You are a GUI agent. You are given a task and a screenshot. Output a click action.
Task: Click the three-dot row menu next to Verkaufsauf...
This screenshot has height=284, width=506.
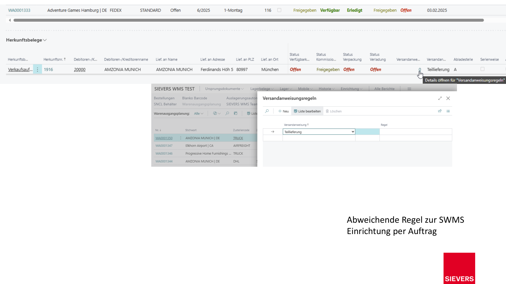pyautogui.click(x=37, y=69)
